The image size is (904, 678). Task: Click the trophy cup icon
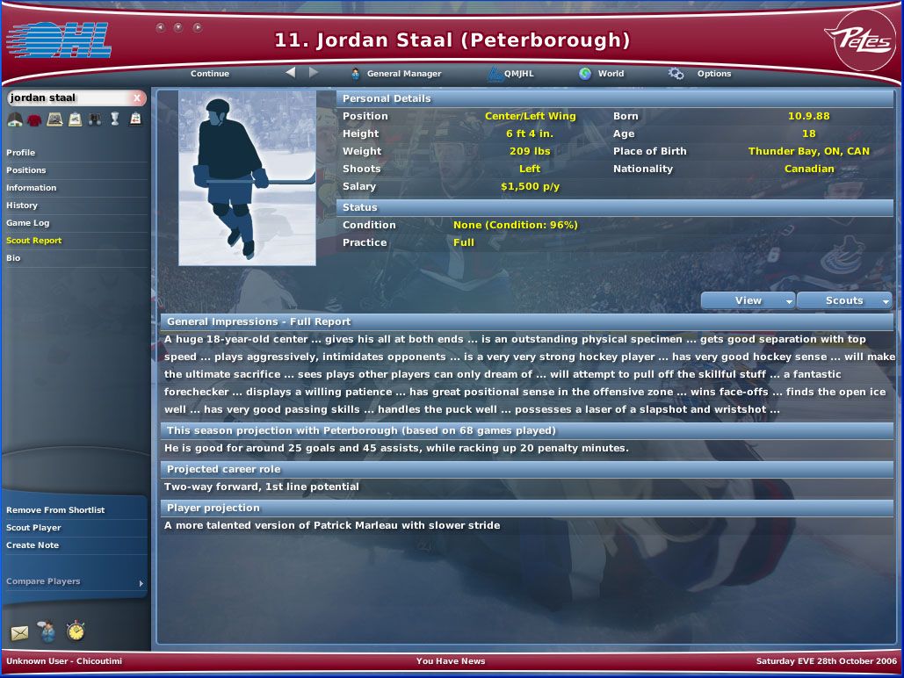(x=114, y=119)
